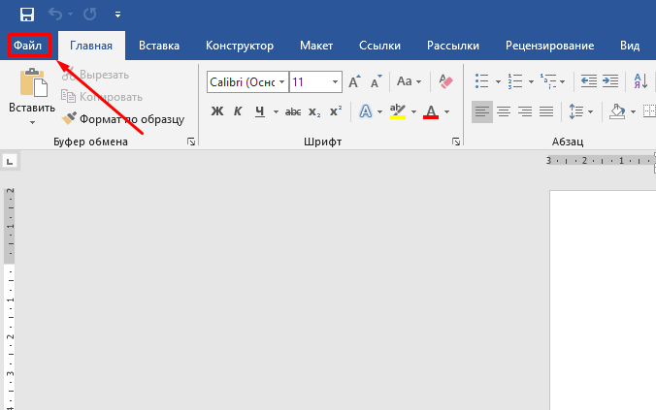Open the Шрифт dialog launcher
The image size is (656, 410).
(456, 142)
